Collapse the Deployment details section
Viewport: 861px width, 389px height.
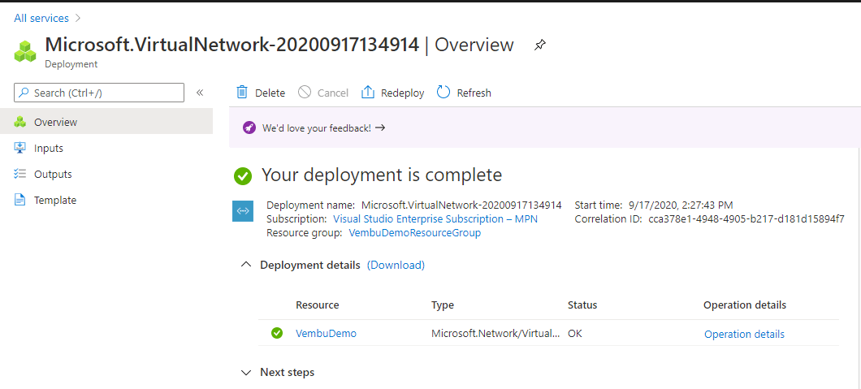click(245, 265)
